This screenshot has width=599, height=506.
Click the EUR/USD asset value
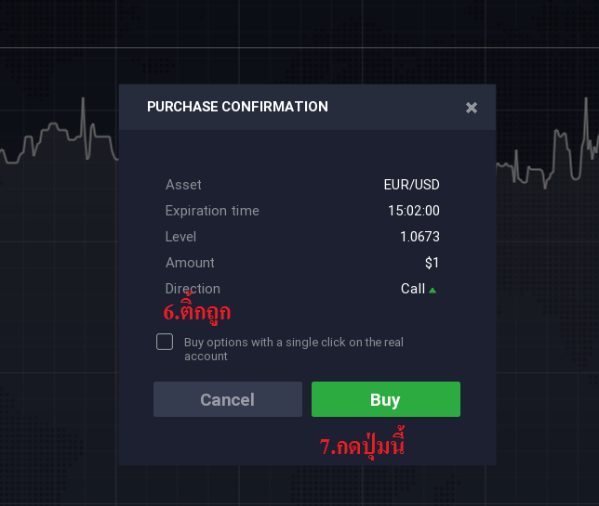click(x=411, y=185)
